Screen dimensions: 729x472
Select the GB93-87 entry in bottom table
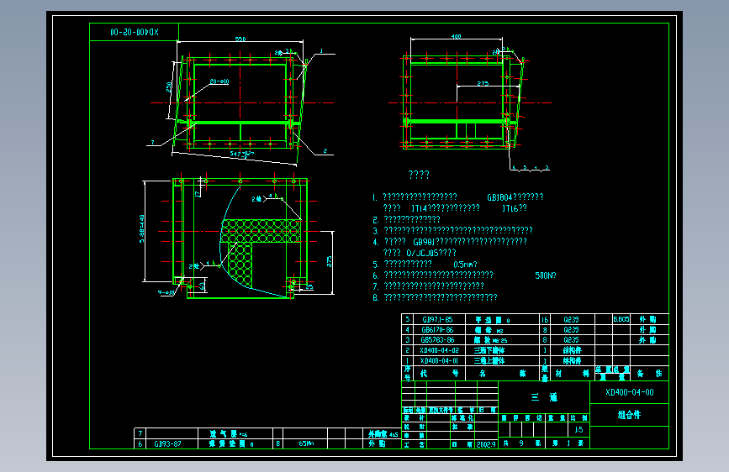pos(167,444)
